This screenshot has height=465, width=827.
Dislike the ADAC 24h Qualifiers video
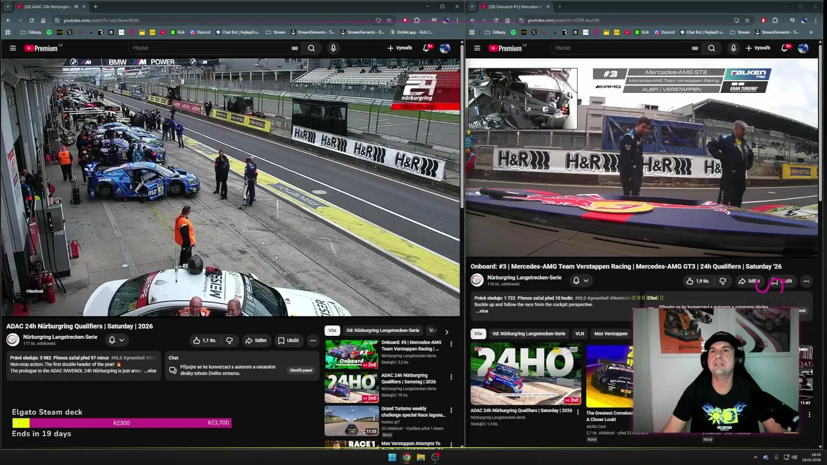229,340
